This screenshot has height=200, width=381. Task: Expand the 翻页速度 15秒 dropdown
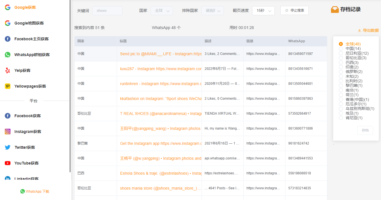(263, 11)
